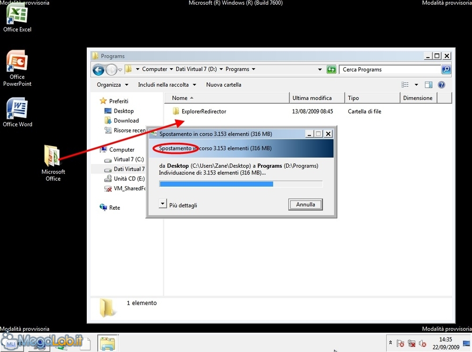Click the volume speaker tray icon
Image resolution: width=472 pixels, height=352 pixels.
tap(422, 344)
